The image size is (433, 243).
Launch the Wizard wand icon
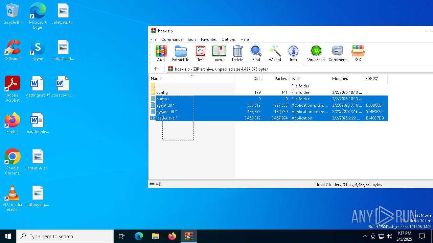(x=275, y=53)
